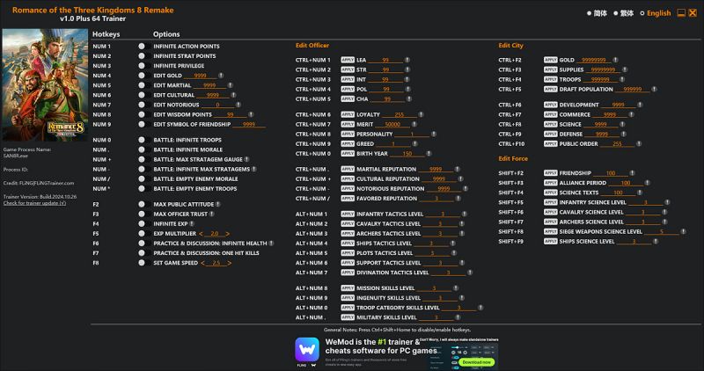
Task: Click the info icon next to Draft Population
Action: [654, 90]
